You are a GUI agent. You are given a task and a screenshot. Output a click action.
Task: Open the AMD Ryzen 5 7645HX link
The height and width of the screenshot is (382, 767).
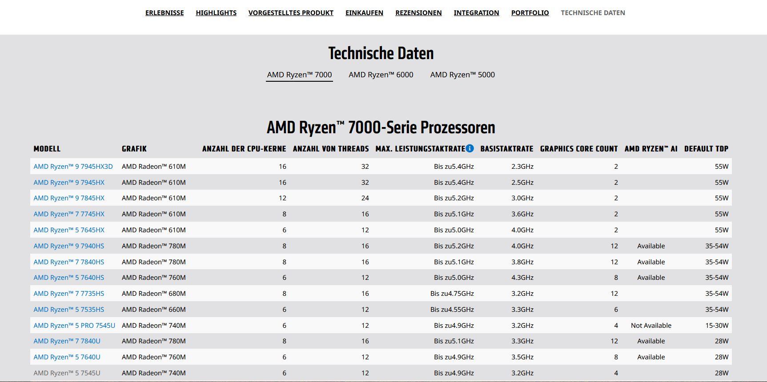point(69,230)
